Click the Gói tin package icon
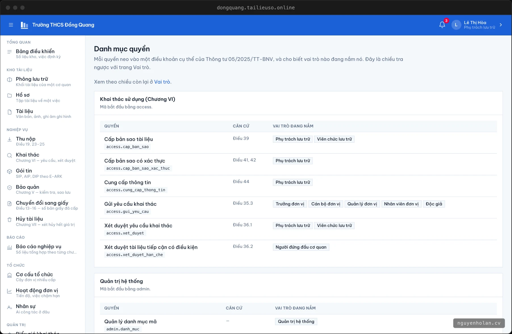 click(10, 171)
